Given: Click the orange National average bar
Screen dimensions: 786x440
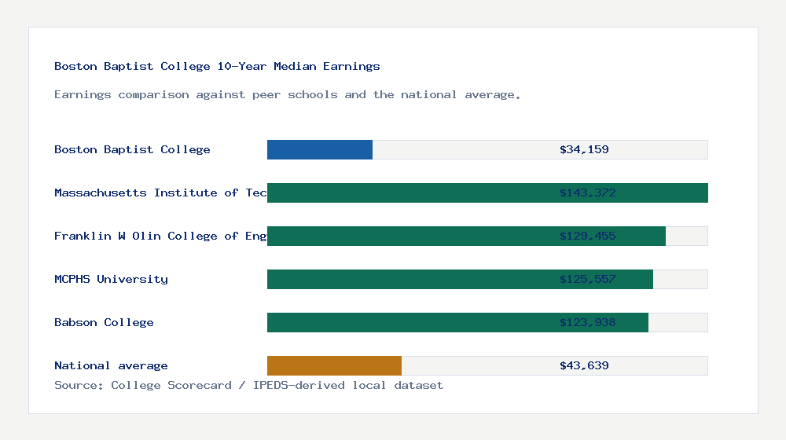Looking at the screenshot, I should 334,365.
